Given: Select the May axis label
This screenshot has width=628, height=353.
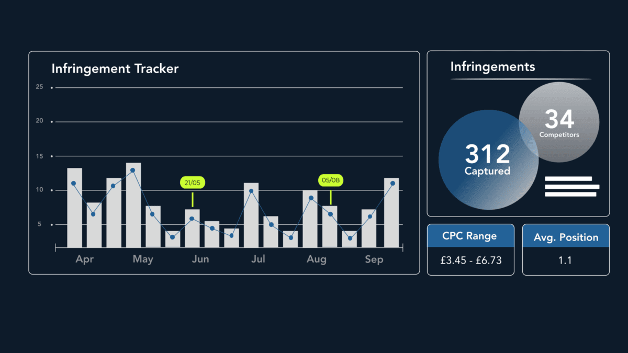Looking at the screenshot, I should 143,259.
